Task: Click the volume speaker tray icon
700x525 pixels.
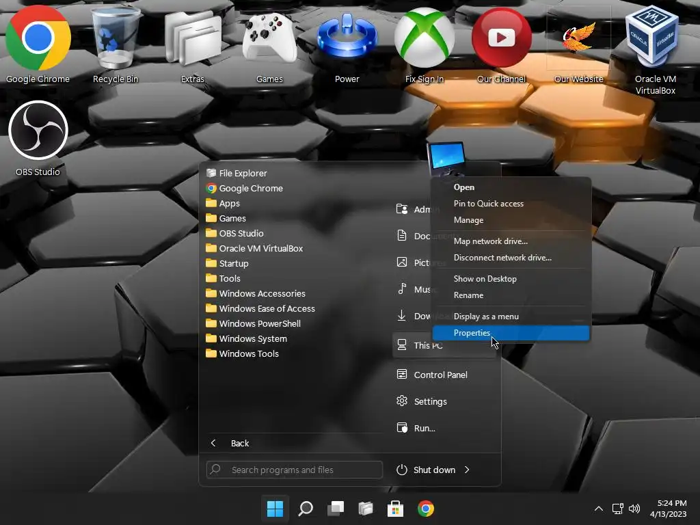Action: pyautogui.click(x=634, y=509)
